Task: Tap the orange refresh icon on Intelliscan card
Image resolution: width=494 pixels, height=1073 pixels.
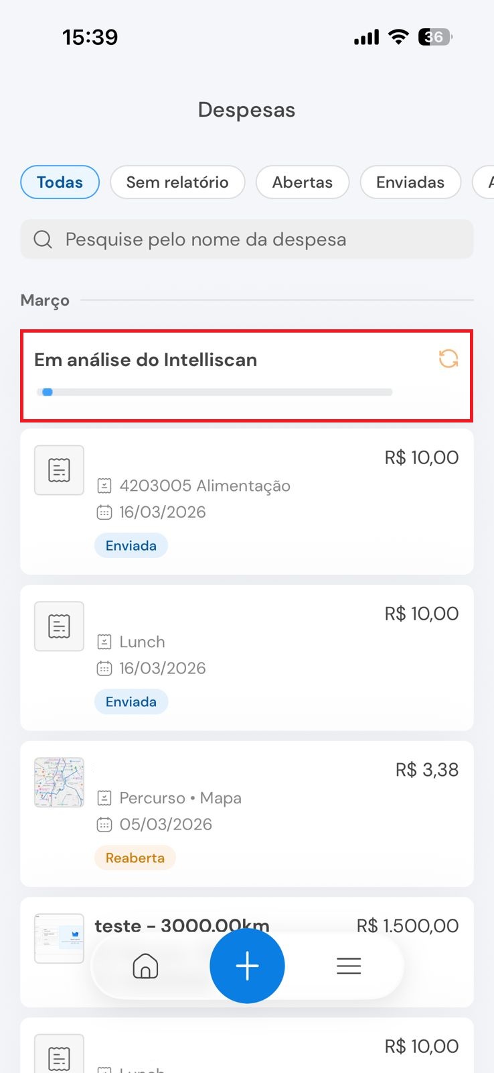Action: pyautogui.click(x=448, y=359)
